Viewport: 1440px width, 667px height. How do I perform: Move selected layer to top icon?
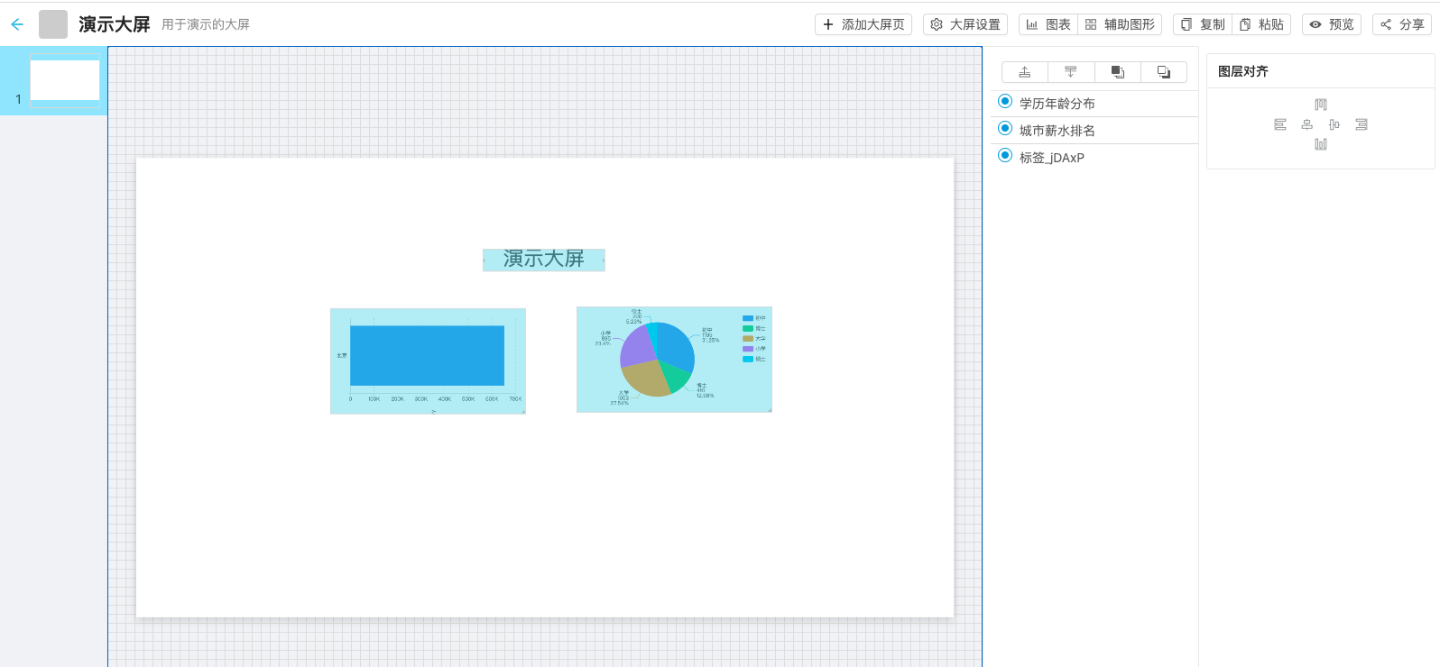[1025, 72]
